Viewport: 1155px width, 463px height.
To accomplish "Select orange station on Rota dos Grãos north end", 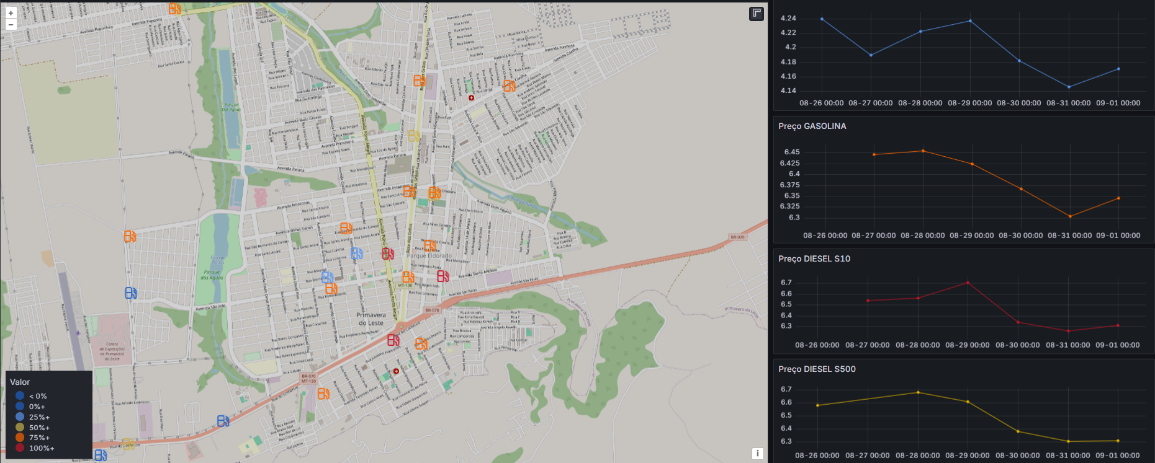I will click(x=420, y=81).
